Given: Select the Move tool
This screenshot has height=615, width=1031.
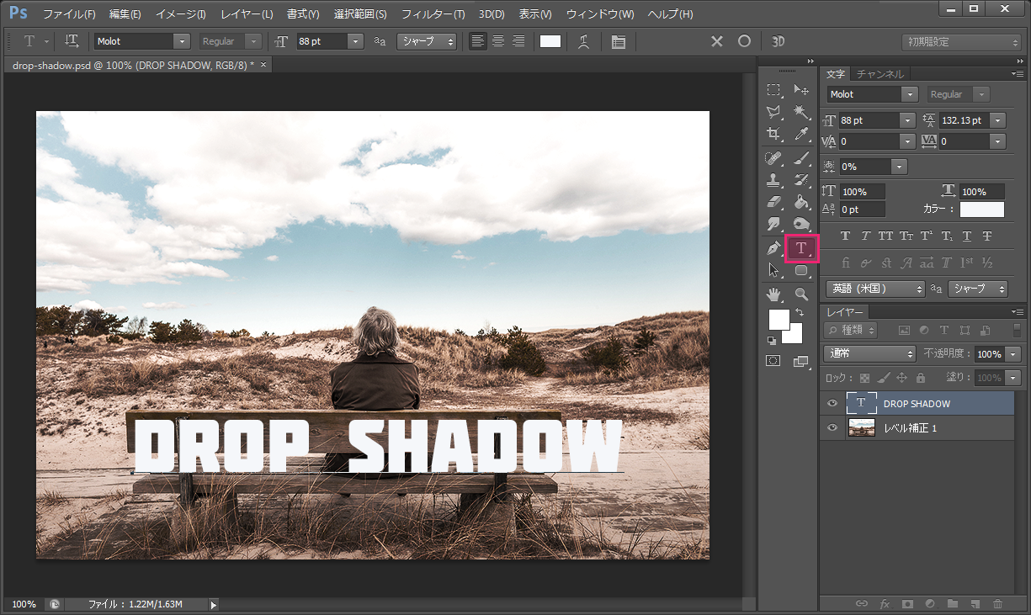Looking at the screenshot, I should point(801,90).
